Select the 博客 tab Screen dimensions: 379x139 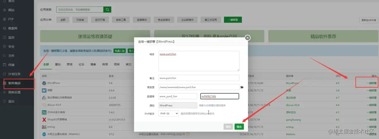(93, 64)
